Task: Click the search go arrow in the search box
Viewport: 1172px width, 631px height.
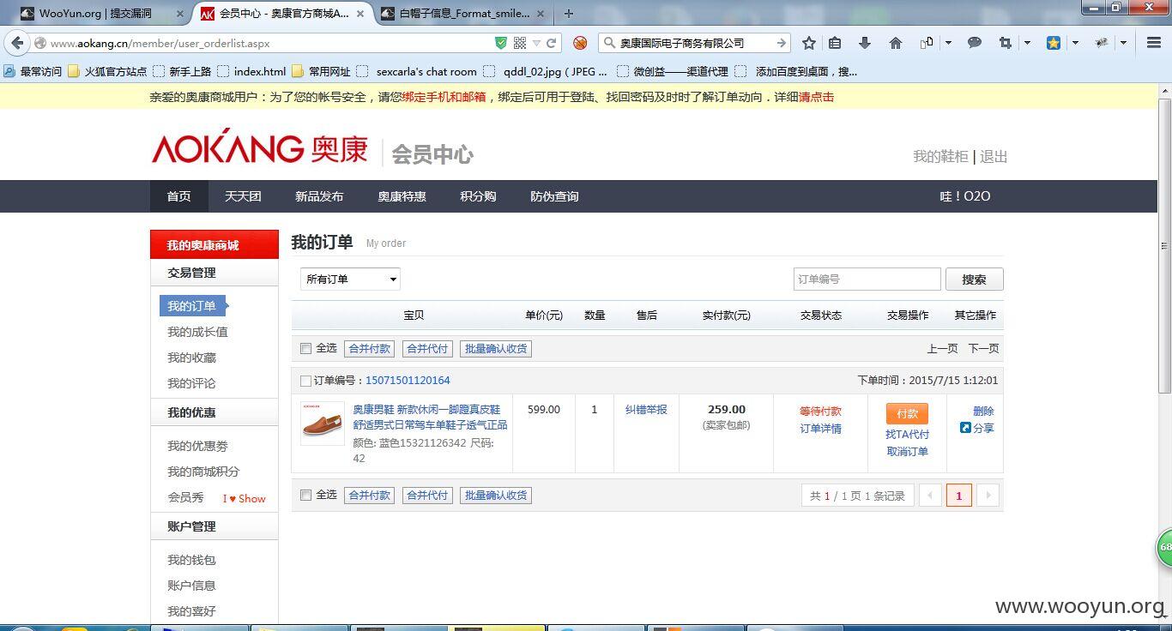Action: pyautogui.click(x=781, y=43)
